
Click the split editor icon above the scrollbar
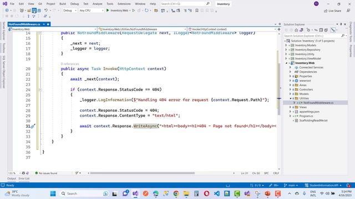click(279, 29)
